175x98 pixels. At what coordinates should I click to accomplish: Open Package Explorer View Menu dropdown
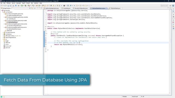pyautogui.click(x=35, y=8)
